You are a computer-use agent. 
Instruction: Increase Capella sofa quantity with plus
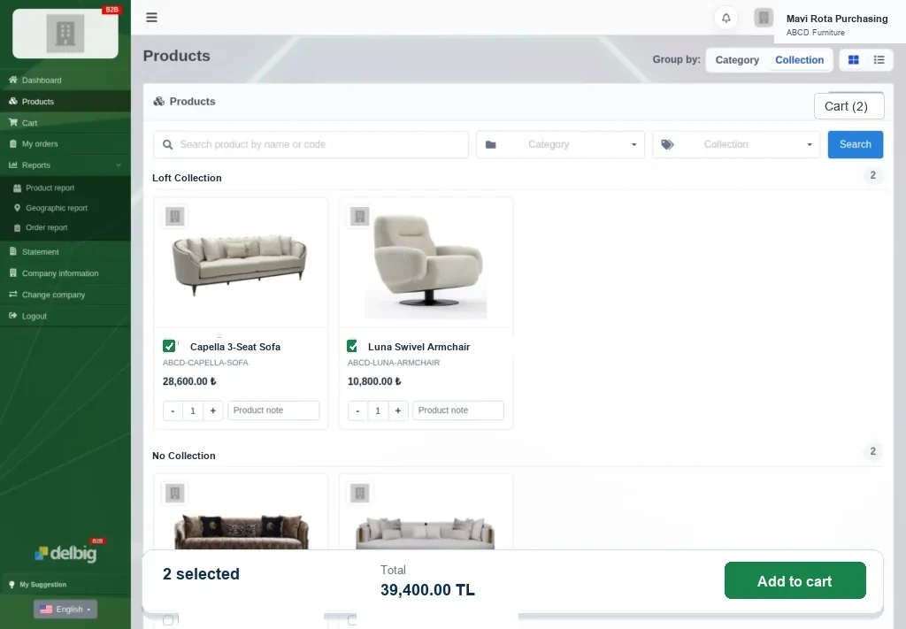coord(212,410)
